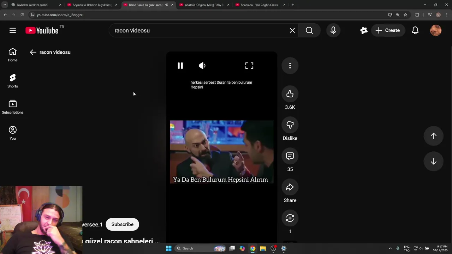Screen dimensions: 452x254
Task: Go to the next Short with down arrow
Action: click(434, 162)
